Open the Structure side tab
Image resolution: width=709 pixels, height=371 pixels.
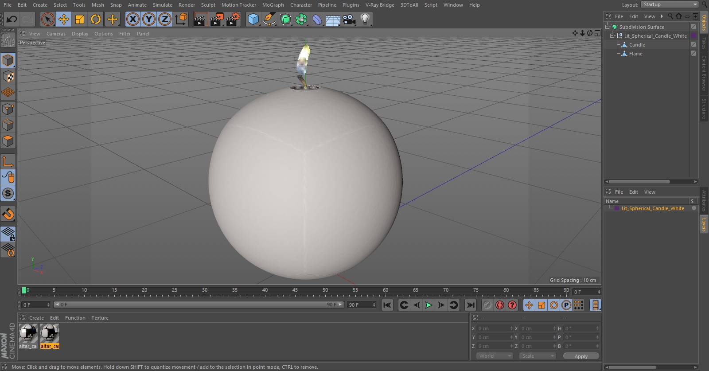pyautogui.click(x=704, y=109)
